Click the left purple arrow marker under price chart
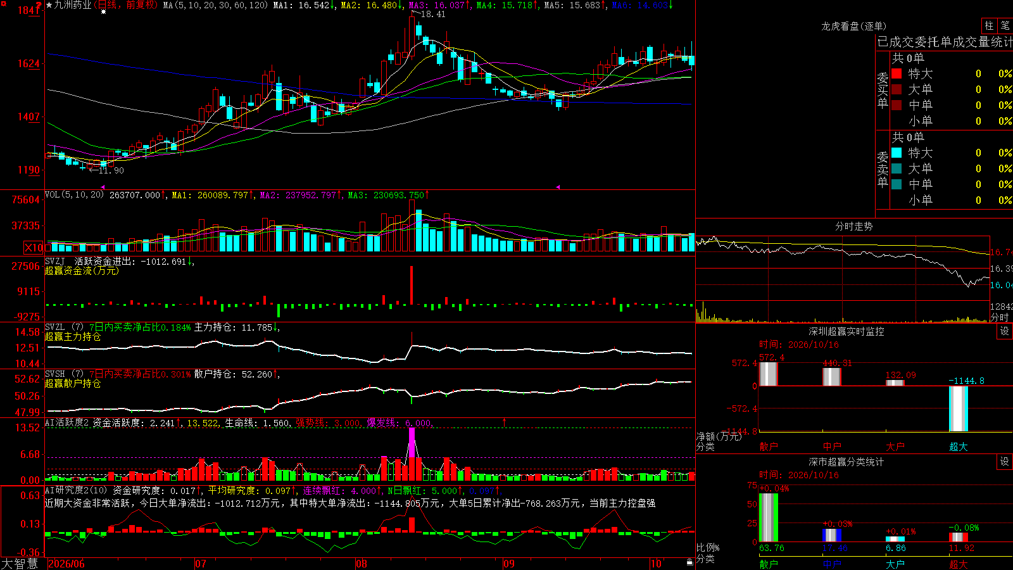Image resolution: width=1013 pixels, height=570 pixels. click(103, 187)
